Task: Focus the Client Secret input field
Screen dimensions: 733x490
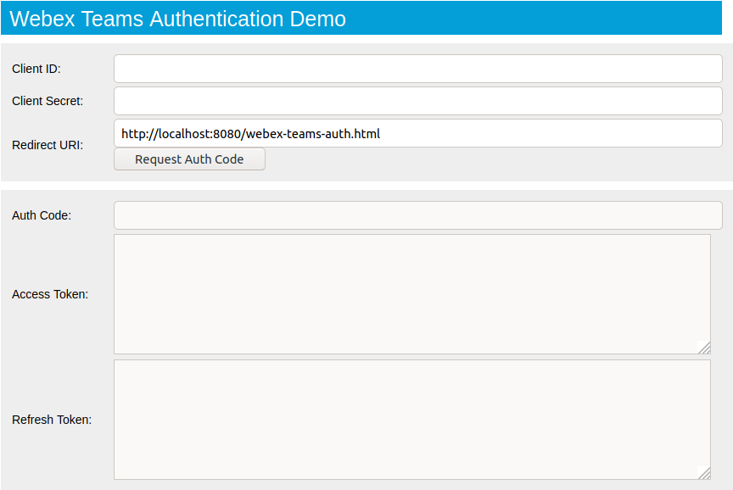Action: pos(418,101)
